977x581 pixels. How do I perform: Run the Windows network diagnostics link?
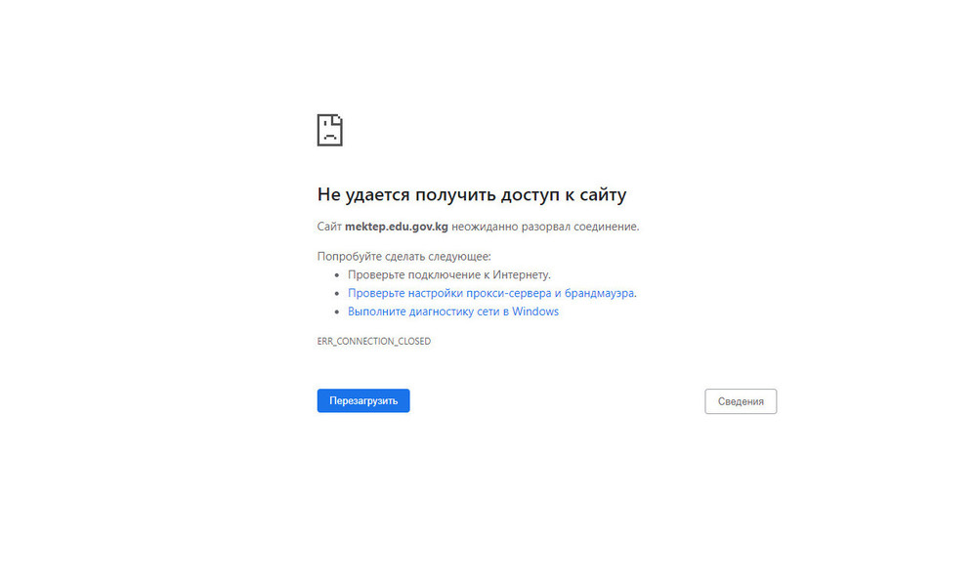(x=453, y=311)
